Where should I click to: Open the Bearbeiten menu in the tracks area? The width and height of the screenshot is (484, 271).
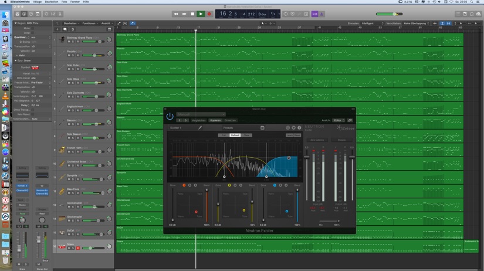pos(72,23)
